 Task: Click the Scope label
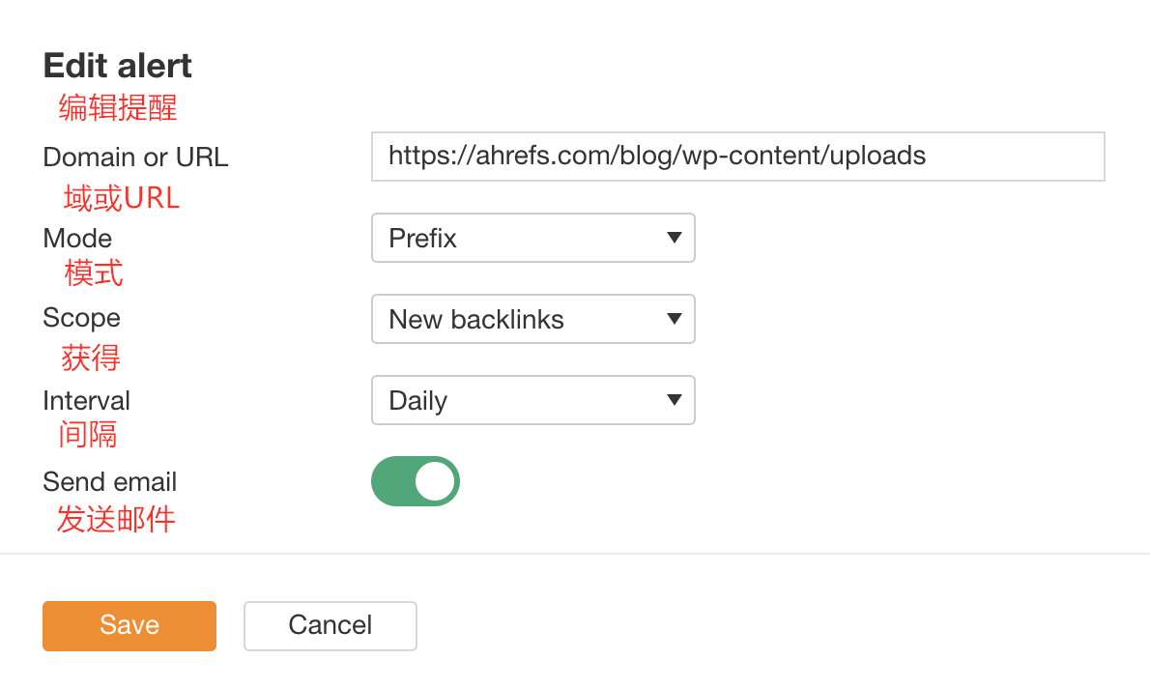[81, 319]
